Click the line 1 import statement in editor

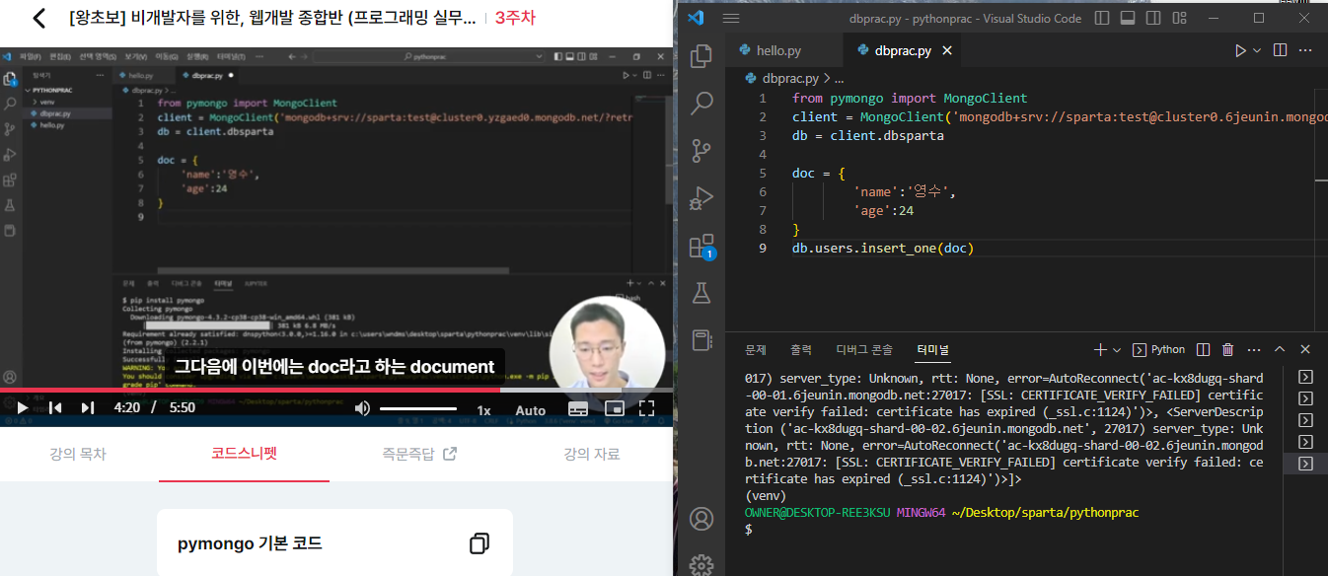pos(910,98)
